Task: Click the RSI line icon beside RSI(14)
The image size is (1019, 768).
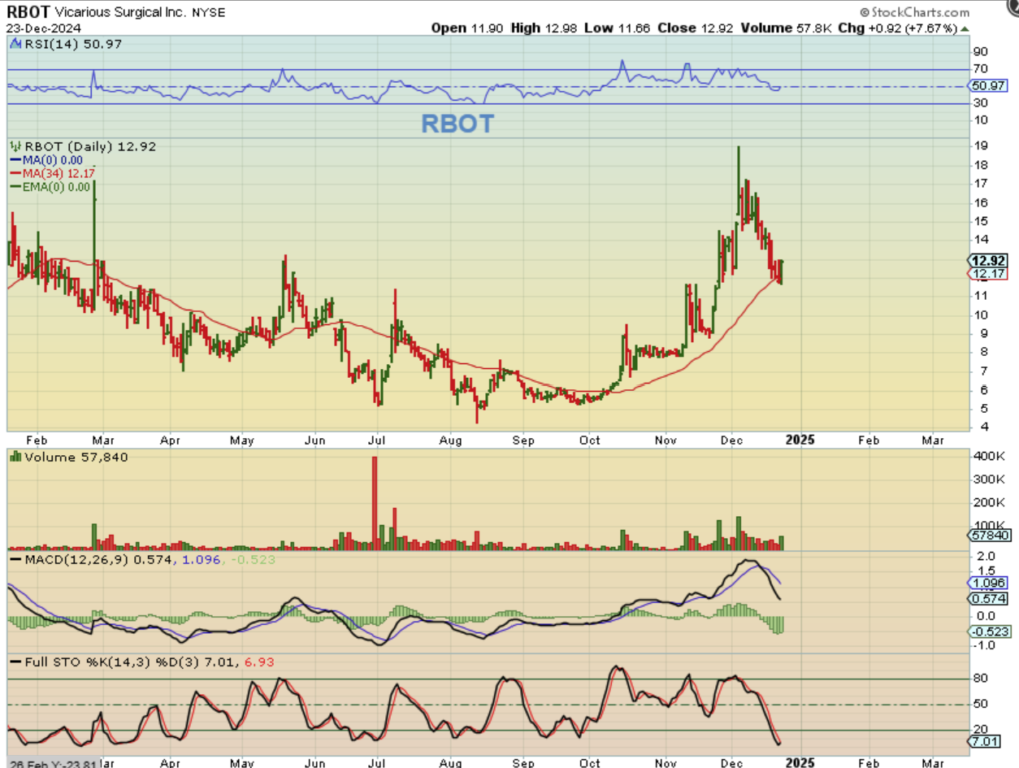Action: coord(16,42)
